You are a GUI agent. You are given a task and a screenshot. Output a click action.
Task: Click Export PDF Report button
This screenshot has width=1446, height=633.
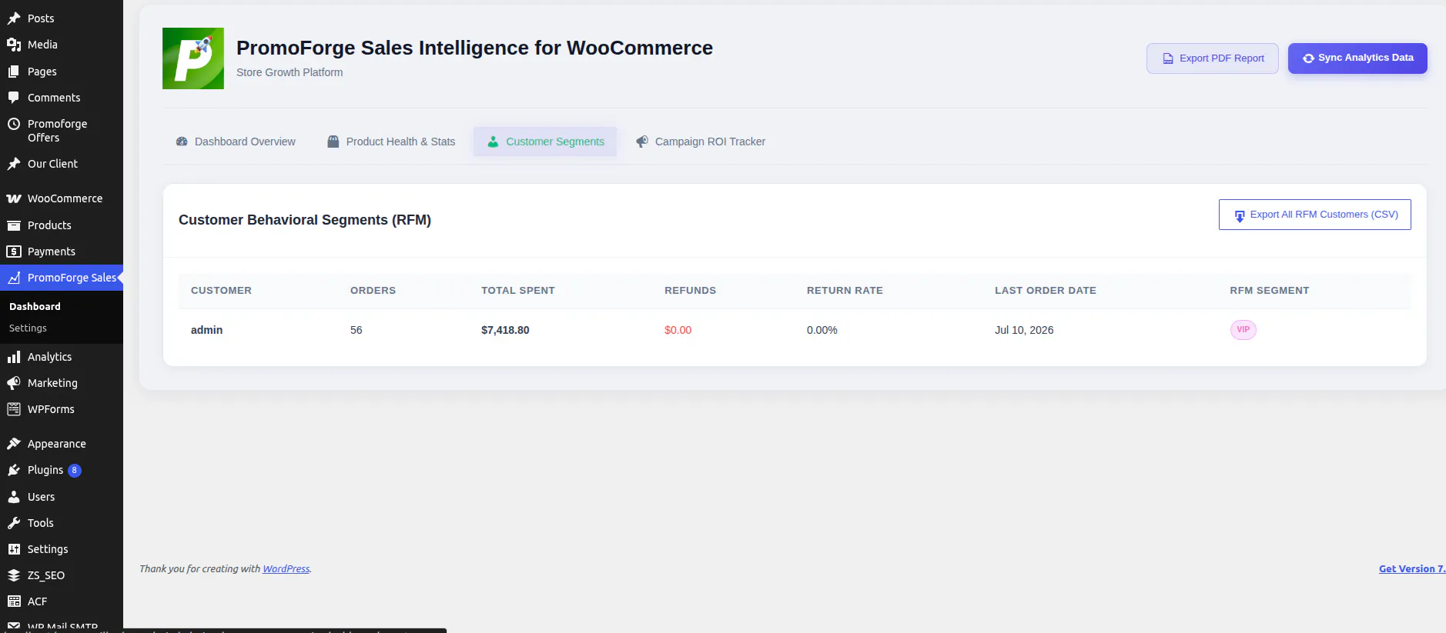(1213, 58)
